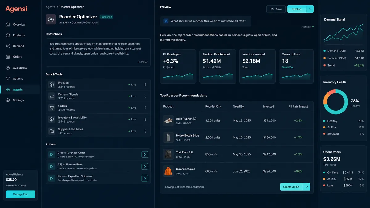Click the Reorder Optimizer agent avatar icon

pyautogui.click(x=51, y=19)
